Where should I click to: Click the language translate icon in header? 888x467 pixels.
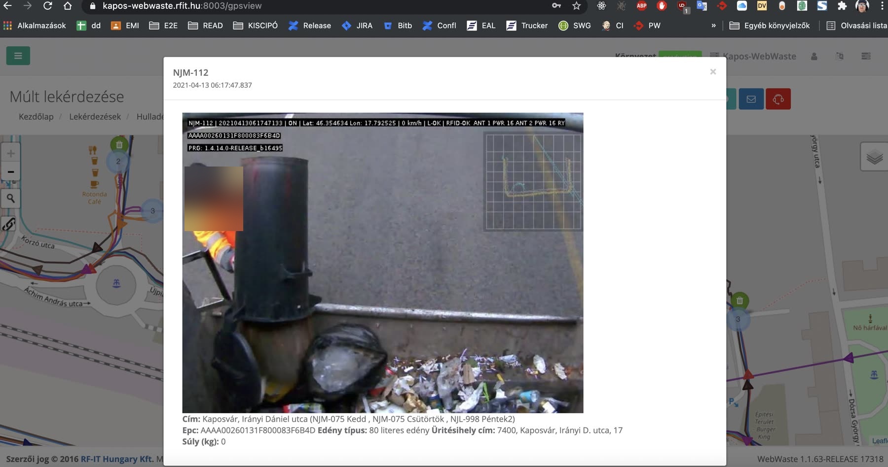click(840, 56)
